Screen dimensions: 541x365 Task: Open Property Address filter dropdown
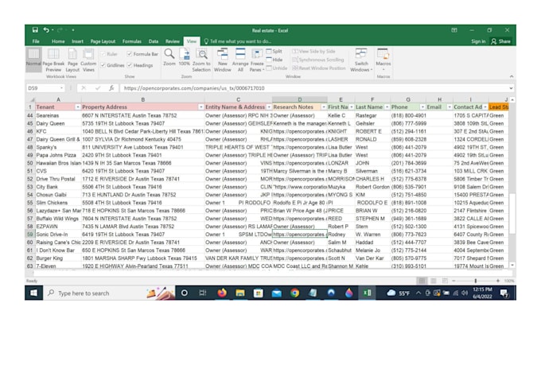click(x=200, y=107)
